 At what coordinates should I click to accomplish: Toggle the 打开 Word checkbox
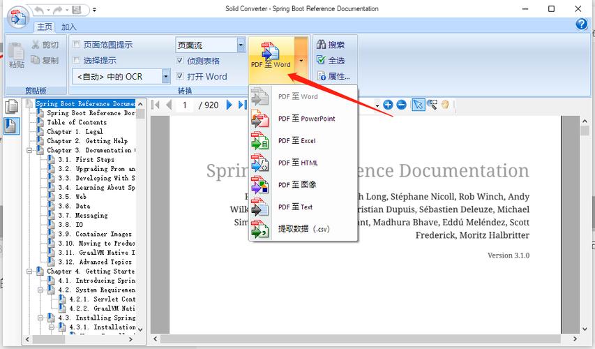180,76
